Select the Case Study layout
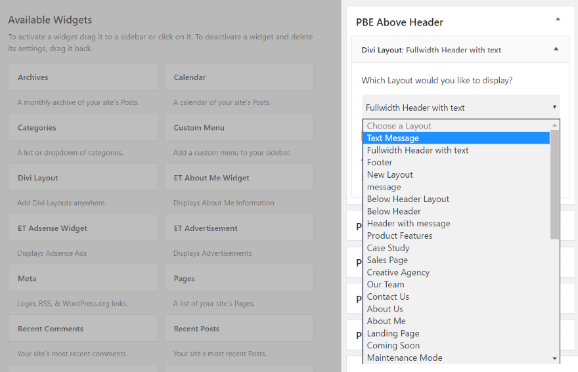This screenshot has height=372, width=578. (456, 247)
